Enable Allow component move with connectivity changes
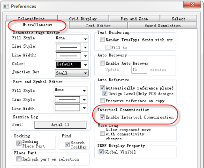The height and width of the screenshot is (168, 204). [x=102, y=133]
